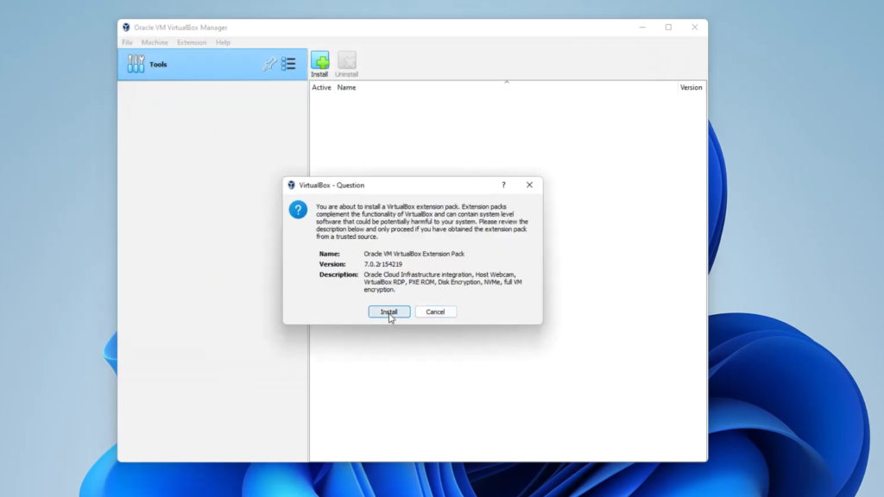Open the Help menu
This screenshot has height=497, width=884.
point(223,42)
